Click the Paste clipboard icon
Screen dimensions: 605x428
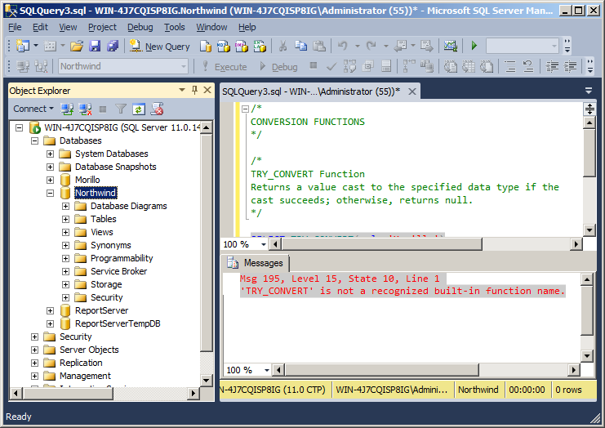click(318, 46)
